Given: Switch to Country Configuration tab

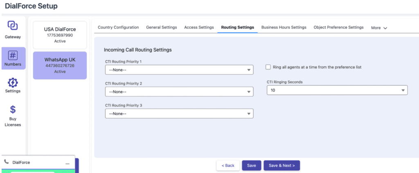Looking at the screenshot, I should tap(118, 27).
